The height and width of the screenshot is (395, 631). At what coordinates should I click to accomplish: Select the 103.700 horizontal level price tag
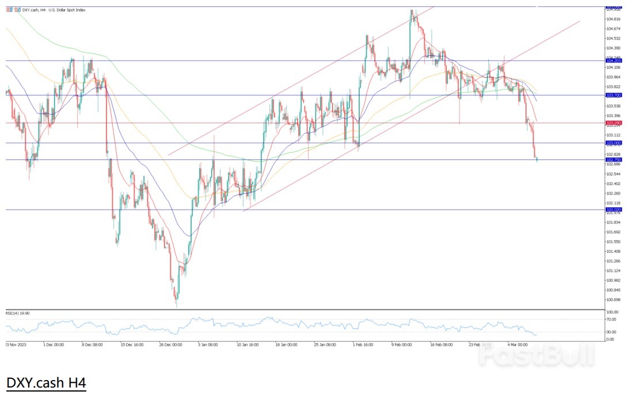(x=613, y=95)
